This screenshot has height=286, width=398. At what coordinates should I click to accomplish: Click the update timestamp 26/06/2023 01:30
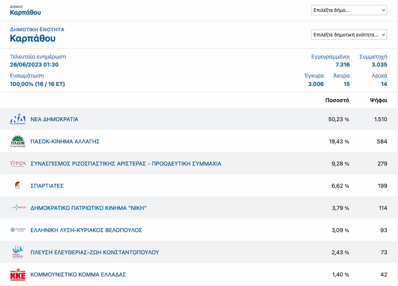pos(34,65)
